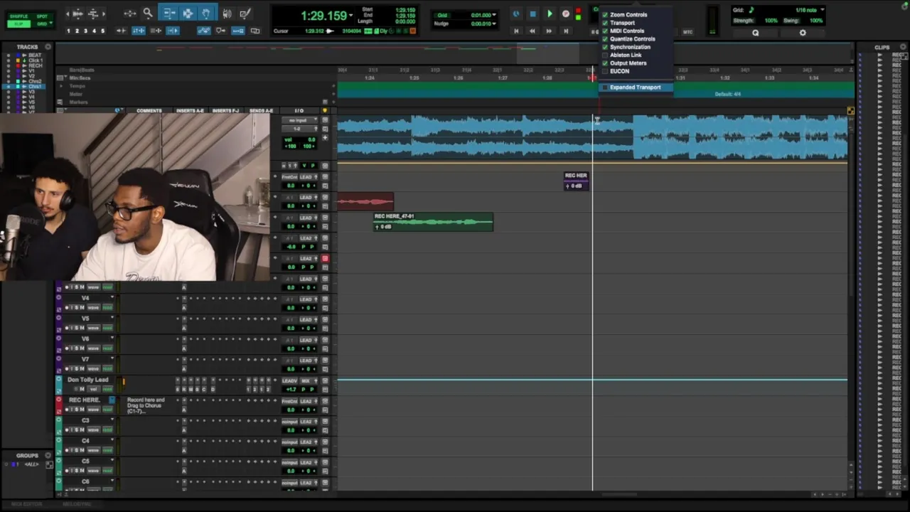The image size is (910, 512).
Task: Select the REC HERE_47-01 green clip
Action: tap(433, 222)
